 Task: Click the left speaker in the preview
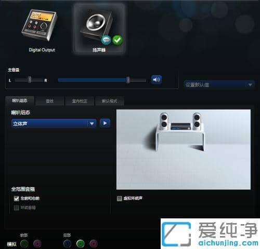coord(164,121)
